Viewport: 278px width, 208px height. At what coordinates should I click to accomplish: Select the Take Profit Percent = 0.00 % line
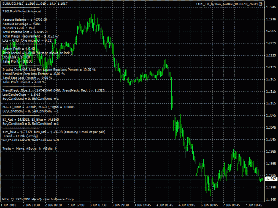click(x=24, y=82)
